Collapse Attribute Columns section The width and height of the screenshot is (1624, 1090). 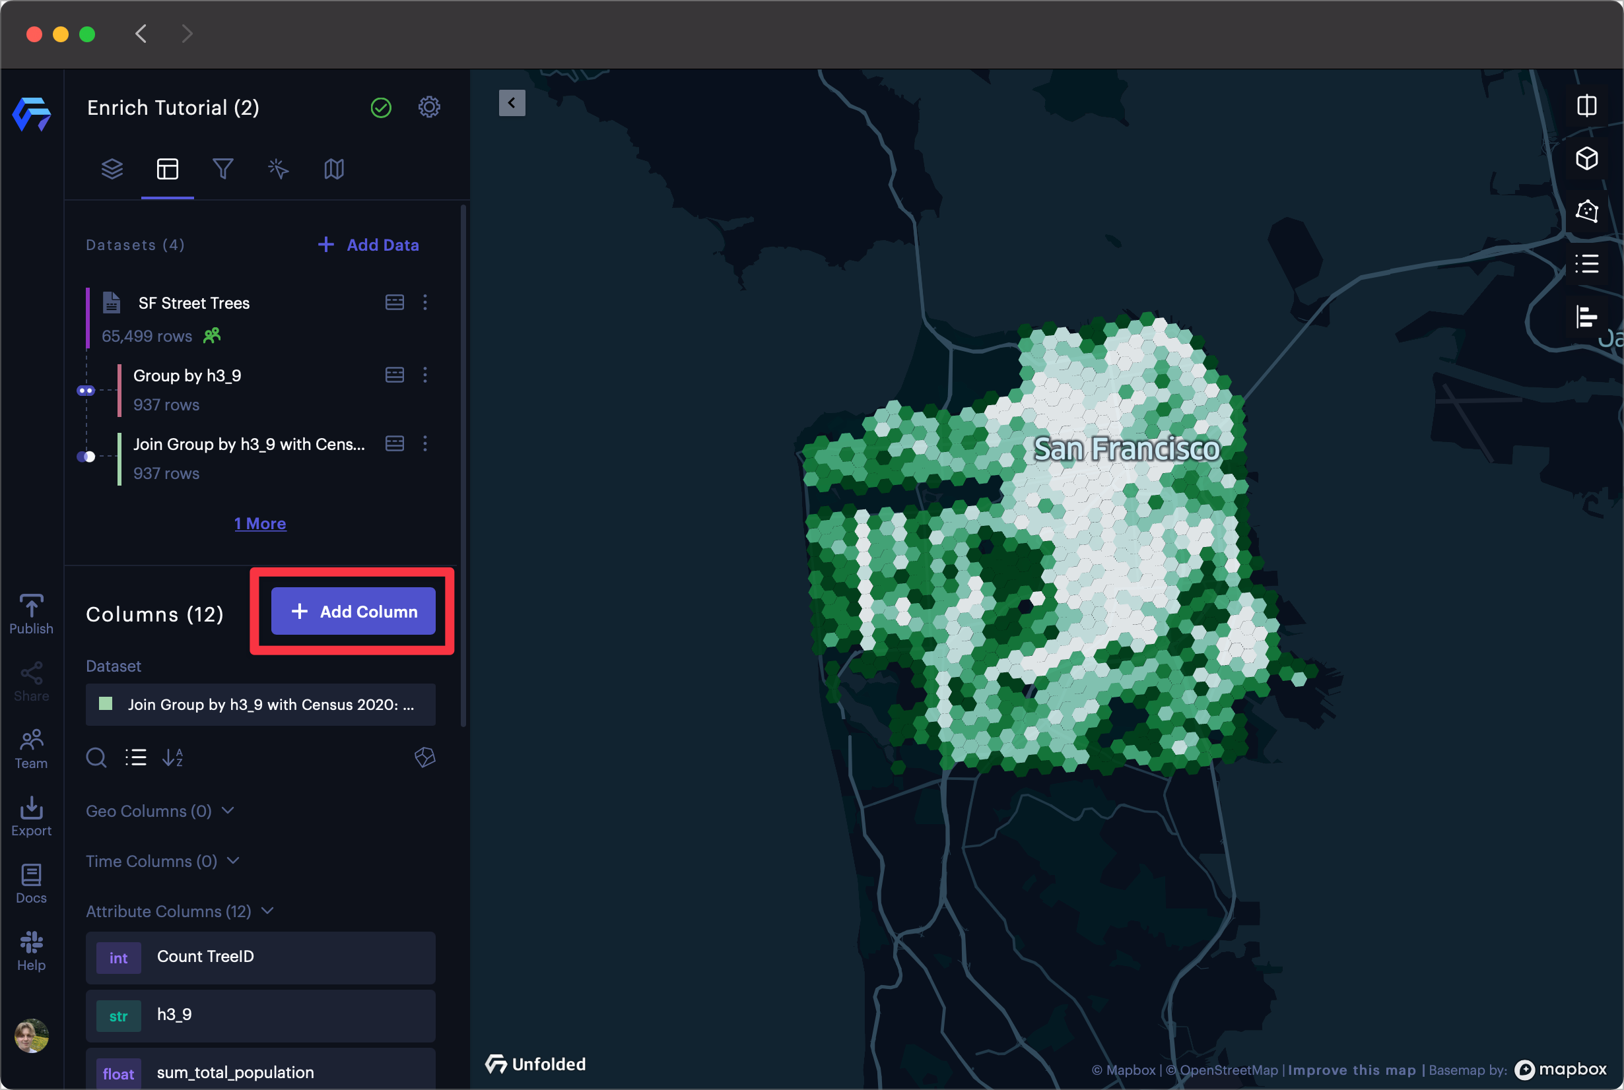(268, 911)
